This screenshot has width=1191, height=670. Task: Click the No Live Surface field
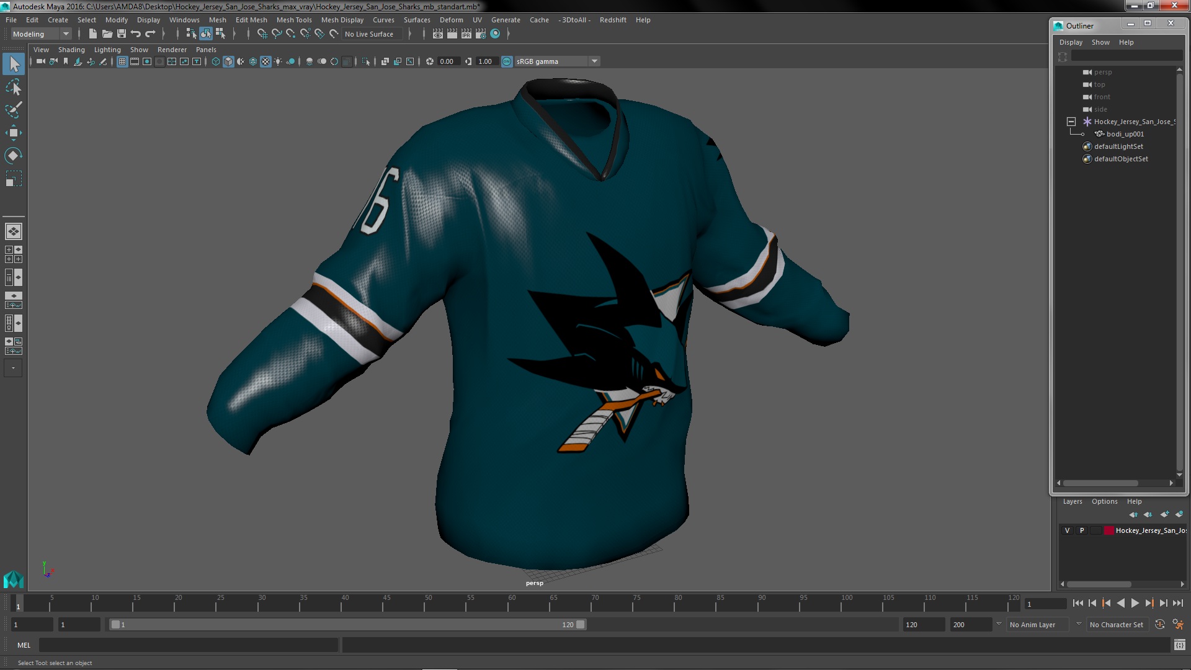pos(372,34)
